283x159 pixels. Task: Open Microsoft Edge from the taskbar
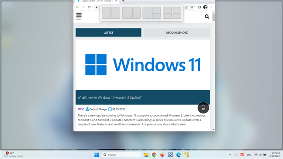179,155
